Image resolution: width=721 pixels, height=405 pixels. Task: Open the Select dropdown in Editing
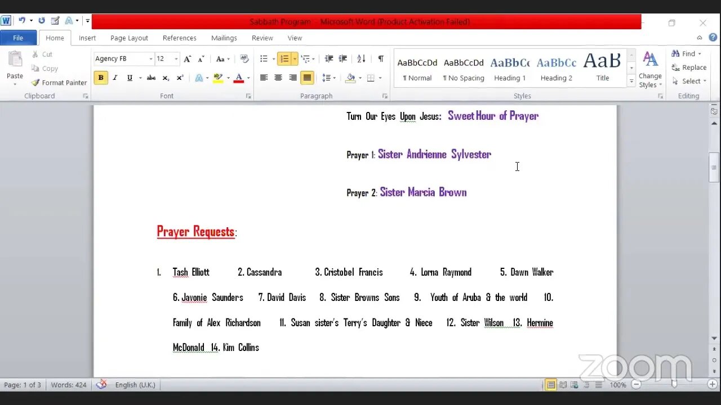(x=689, y=81)
